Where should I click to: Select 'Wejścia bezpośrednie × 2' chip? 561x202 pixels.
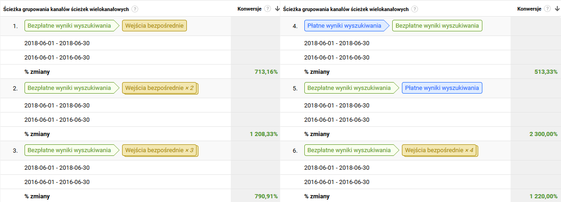click(x=160, y=88)
